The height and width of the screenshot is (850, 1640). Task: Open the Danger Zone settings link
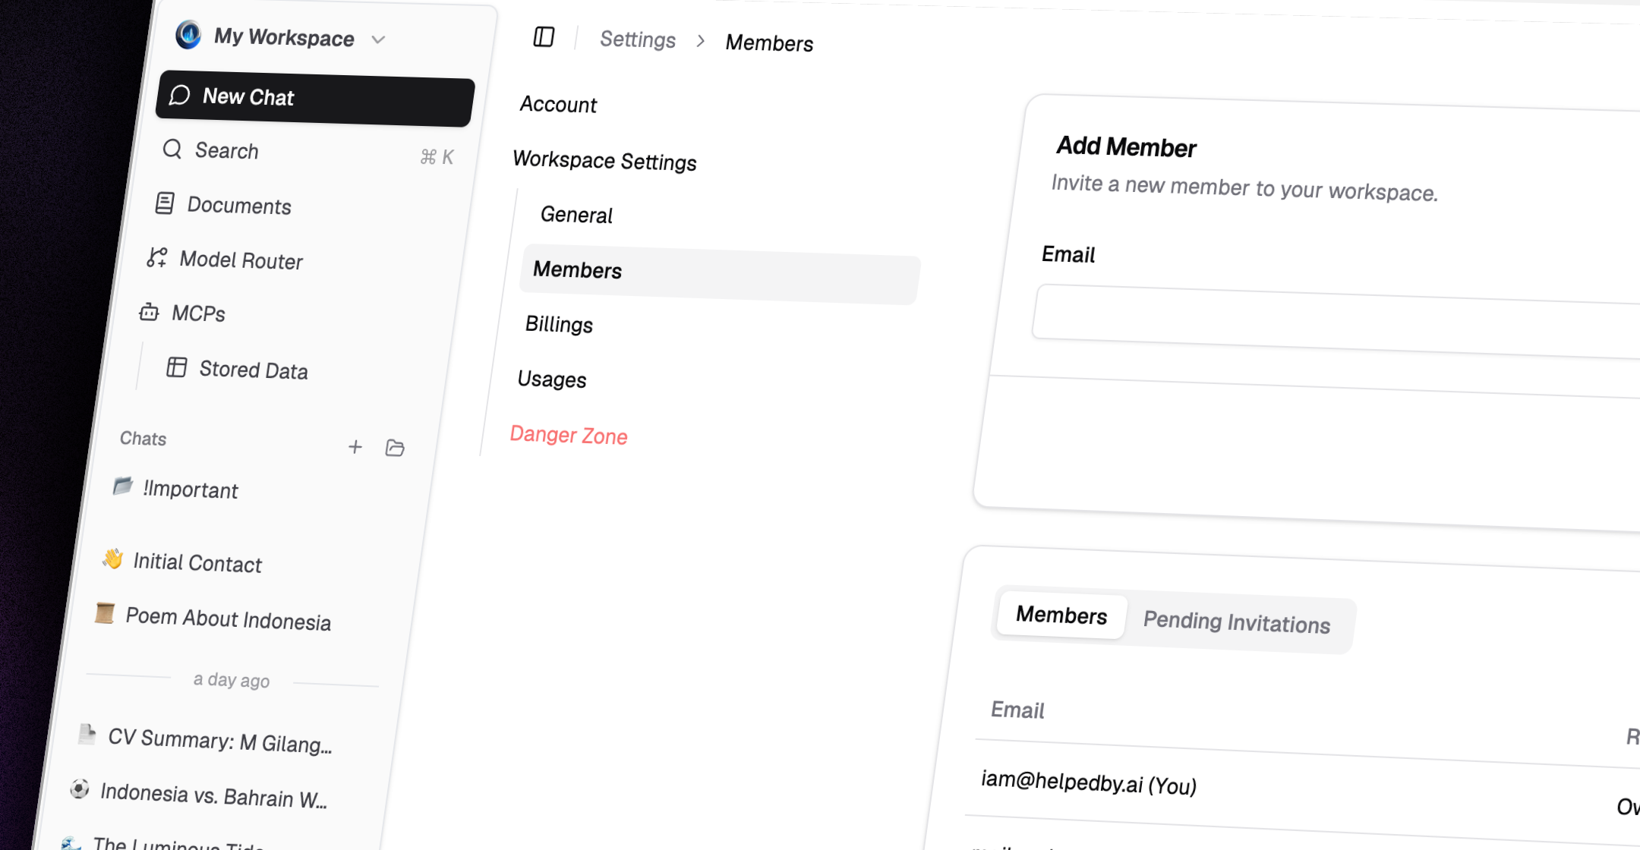(x=569, y=435)
